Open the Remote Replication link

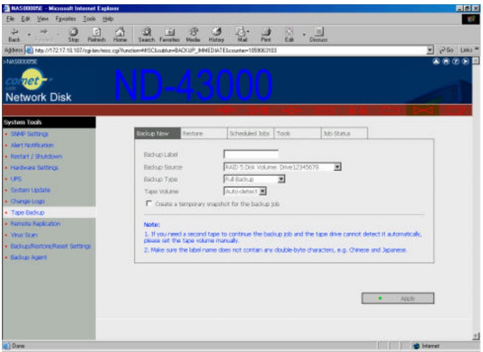35,223
